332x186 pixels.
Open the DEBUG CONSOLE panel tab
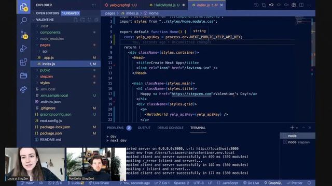(x=170, y=128)
